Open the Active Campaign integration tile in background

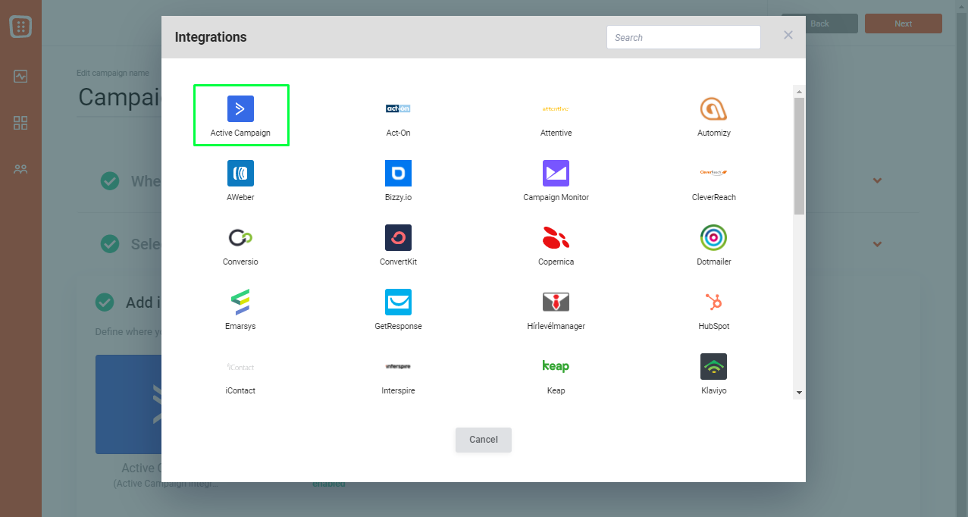(x=129, y=404)
